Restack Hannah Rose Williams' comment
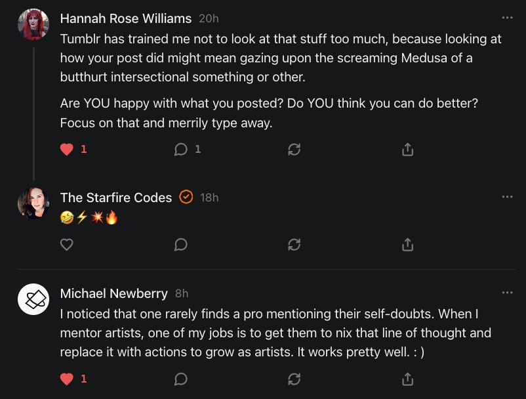This screenshot has height=399, width=526. point(294,150)
